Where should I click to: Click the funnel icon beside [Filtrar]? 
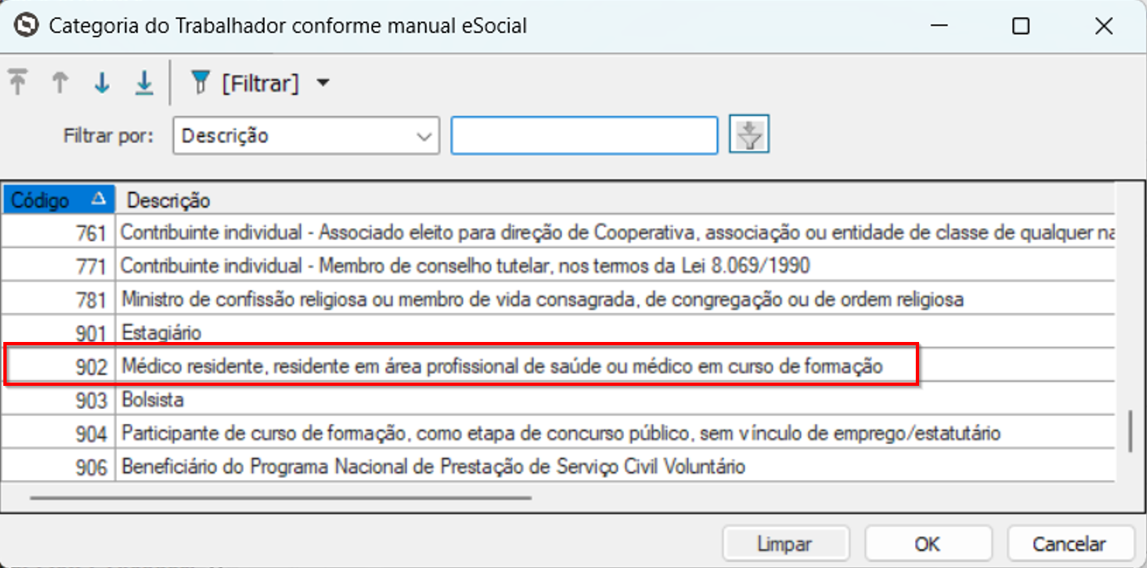click(x=200, y=83)
